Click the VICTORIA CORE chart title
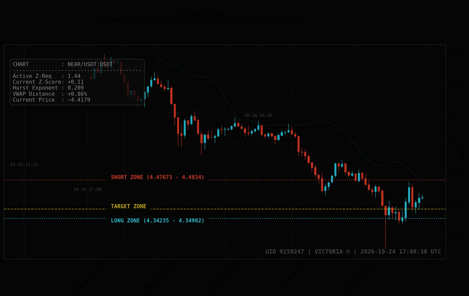The image size is (469, 296). (200, 14)
